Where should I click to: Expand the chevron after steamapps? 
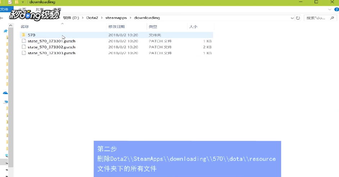pos(130,18)
